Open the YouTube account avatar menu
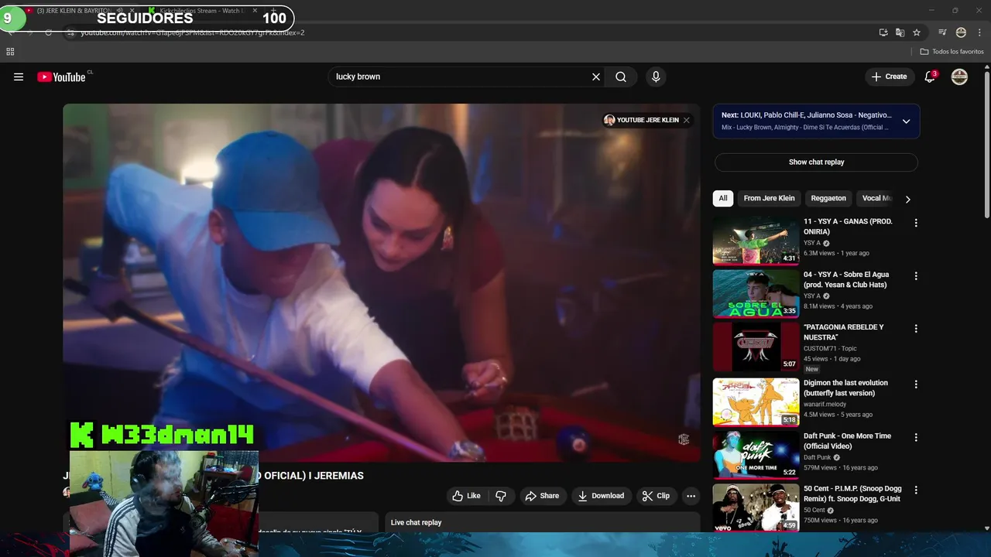The height and width of the screenshot is (557, 991). click(x=959, y=77)
